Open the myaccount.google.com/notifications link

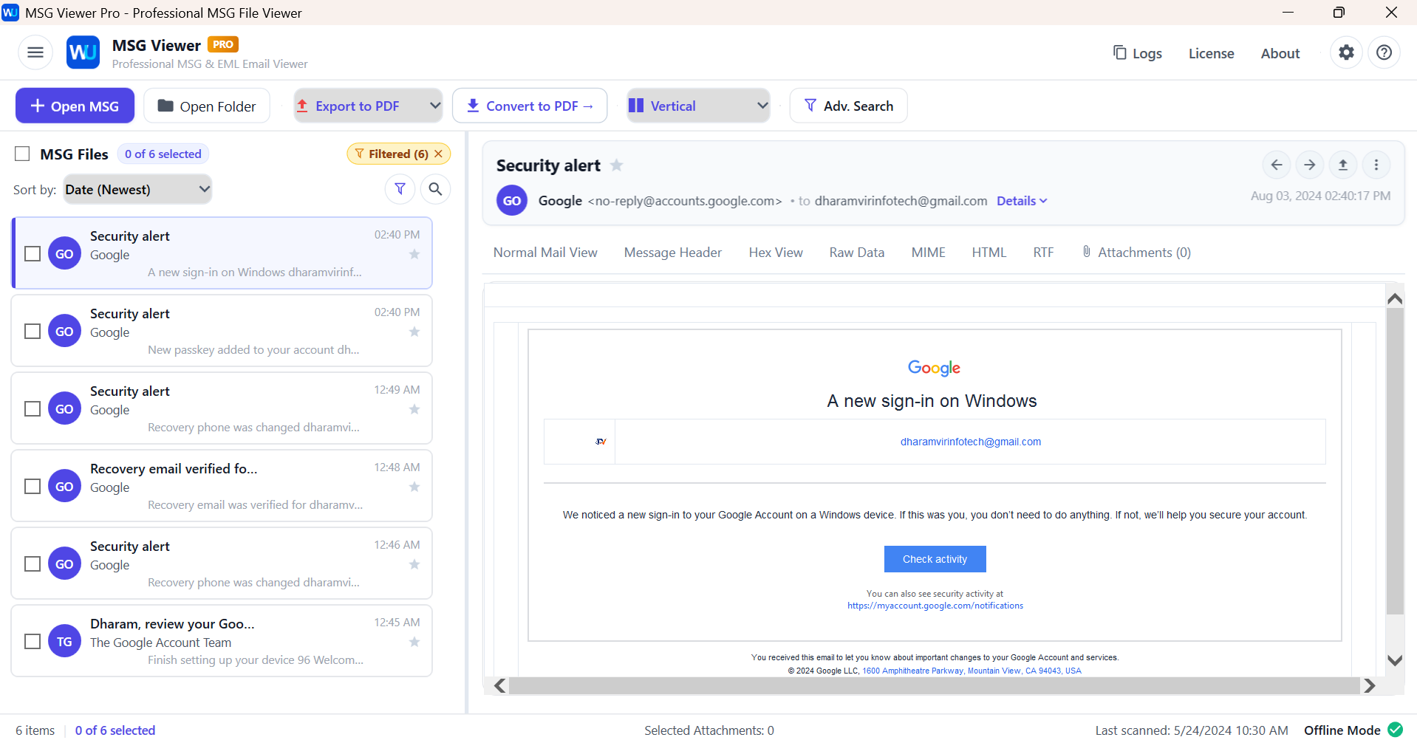[x=935, y=606]
